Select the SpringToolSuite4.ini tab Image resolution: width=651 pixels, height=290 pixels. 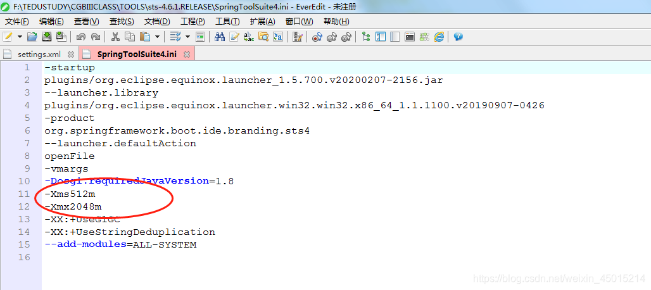click(137, 54)
